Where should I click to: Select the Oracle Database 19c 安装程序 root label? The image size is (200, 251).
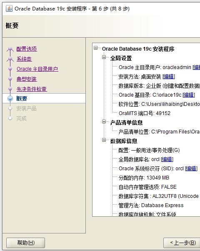coord(138,49)
